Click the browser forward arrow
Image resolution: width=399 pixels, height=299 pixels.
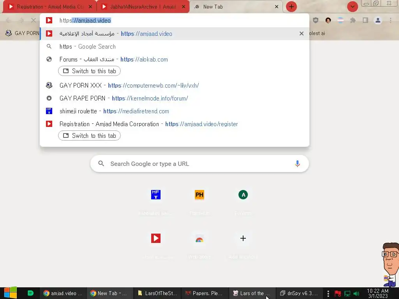click(21, 20)
